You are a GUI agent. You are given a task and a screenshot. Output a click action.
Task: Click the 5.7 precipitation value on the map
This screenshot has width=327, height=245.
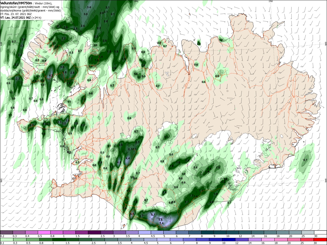tap(153, 215)
